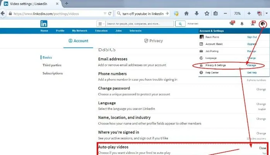Select Third parties in the sidebar
Image resolution: width=270 pixels, height=155 pixels.
tap(52, 65)
